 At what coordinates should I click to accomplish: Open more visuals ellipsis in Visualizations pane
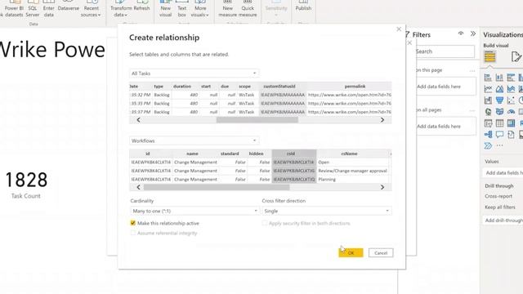click(499, 145)
